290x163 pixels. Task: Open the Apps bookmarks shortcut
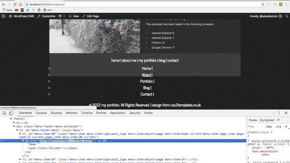pyautogui.click(x=7, y=10)
